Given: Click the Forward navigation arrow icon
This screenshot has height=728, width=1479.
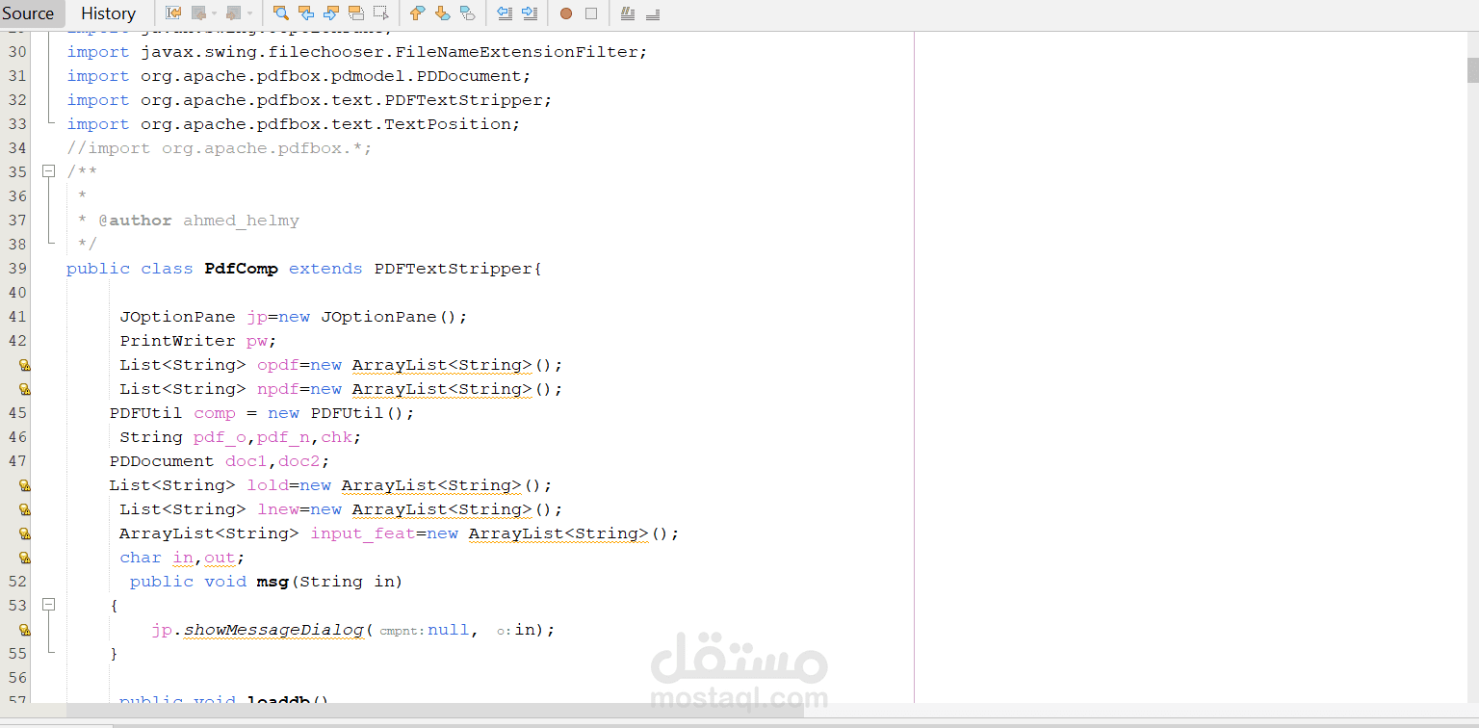Looking at the screenshot, I should [x=234, y=13].
